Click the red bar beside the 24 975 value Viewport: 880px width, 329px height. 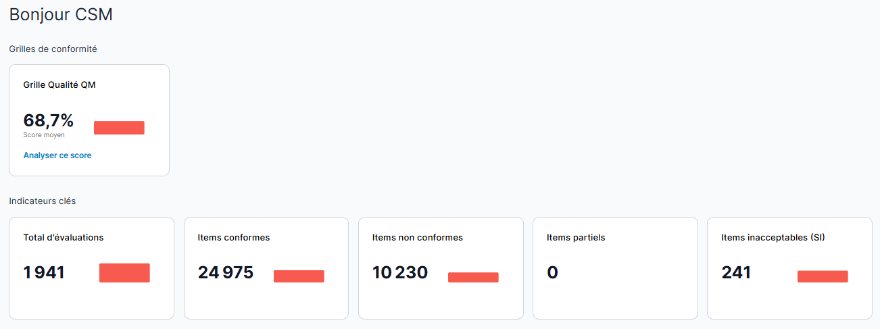[x=299, y=276]
